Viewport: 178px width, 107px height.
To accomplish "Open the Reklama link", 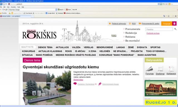I will (130, 37).
